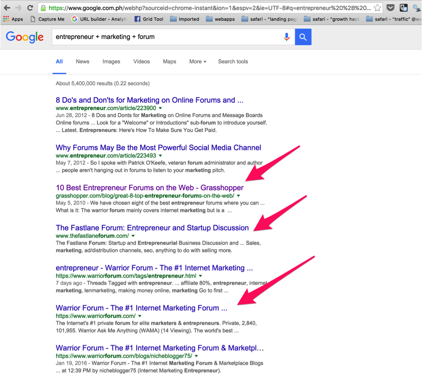
Task: Open "Warrior Forum - The #1 Internet Marketing Forum ..." result
Action: click(x=141, y=308)
